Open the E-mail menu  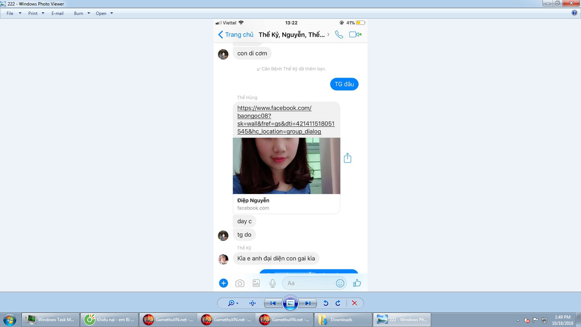57,13
